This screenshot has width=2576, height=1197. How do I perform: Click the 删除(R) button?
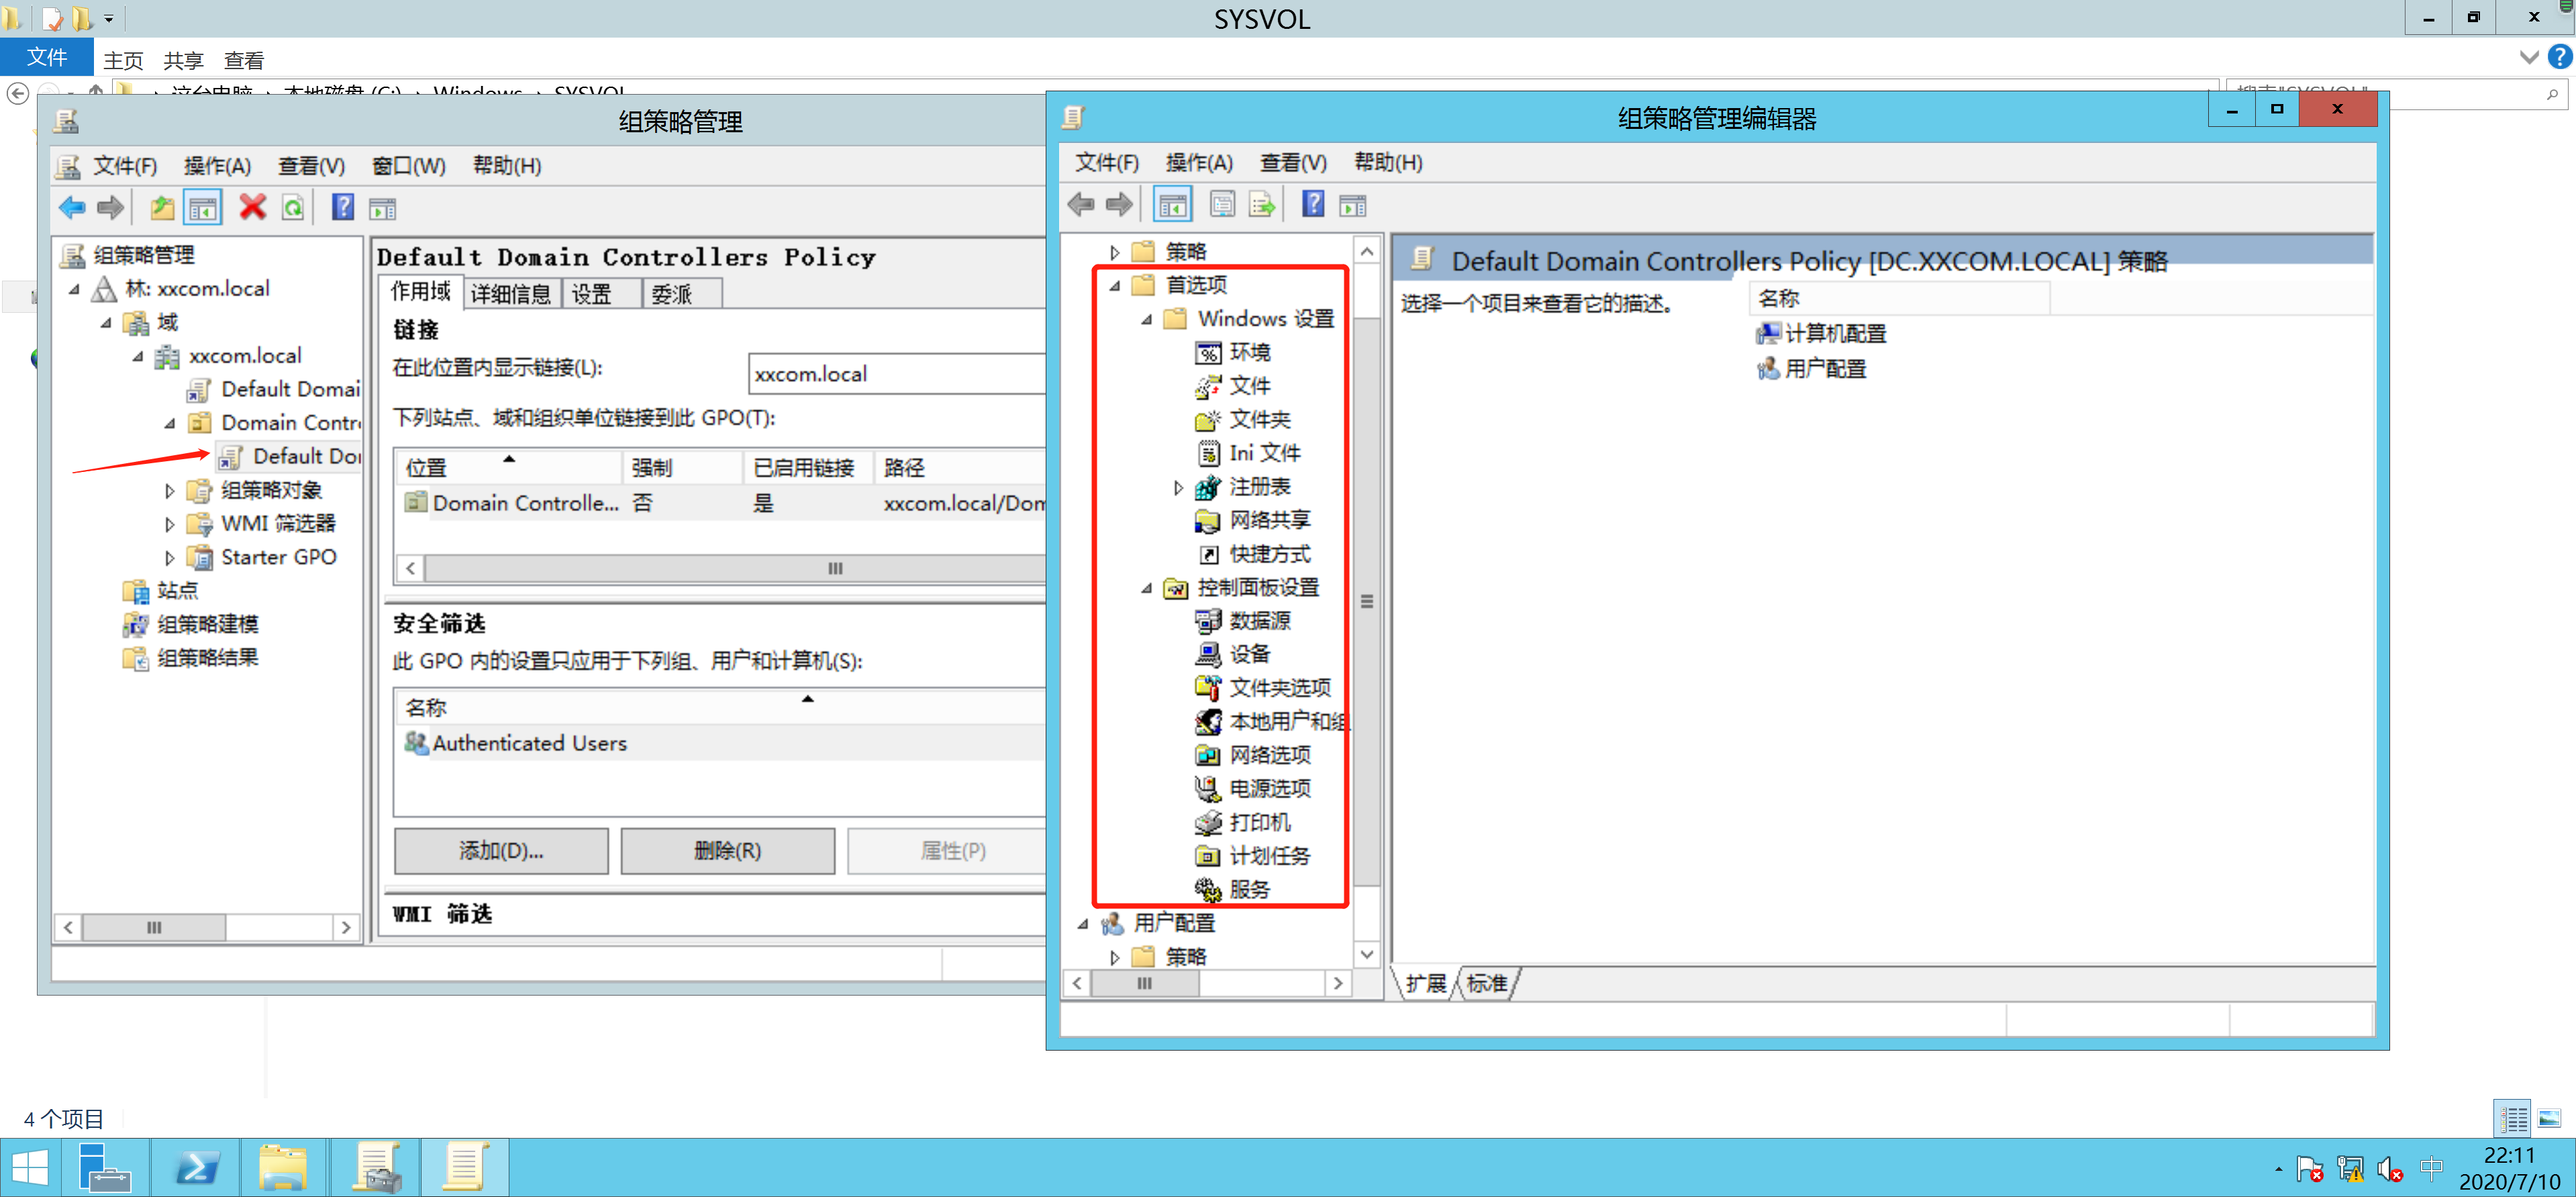(728, 851)
